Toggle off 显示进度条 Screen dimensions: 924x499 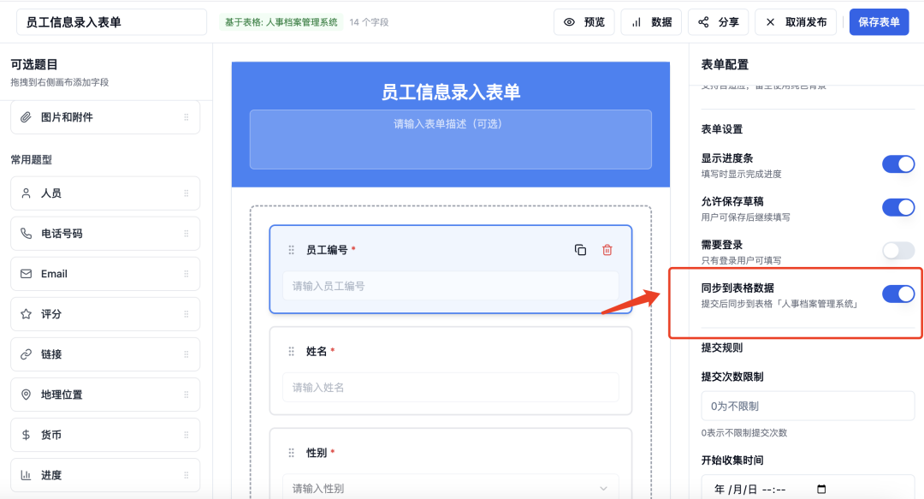(x=897, y=163)
